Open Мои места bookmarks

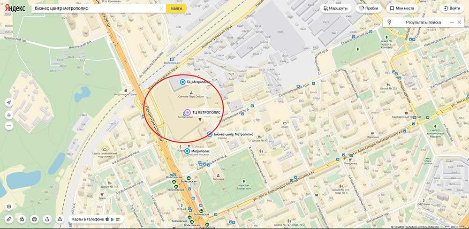402,8
